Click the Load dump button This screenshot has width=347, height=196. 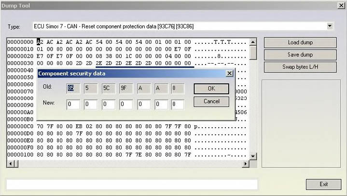tap(300, 42)
